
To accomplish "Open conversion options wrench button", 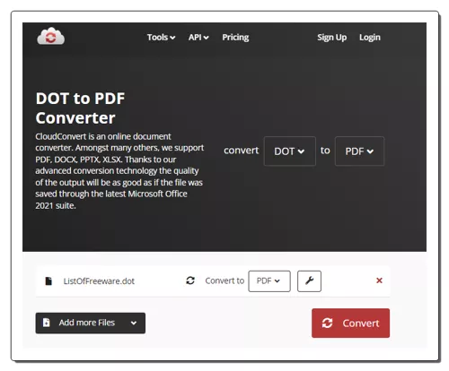I will (309, 281).
